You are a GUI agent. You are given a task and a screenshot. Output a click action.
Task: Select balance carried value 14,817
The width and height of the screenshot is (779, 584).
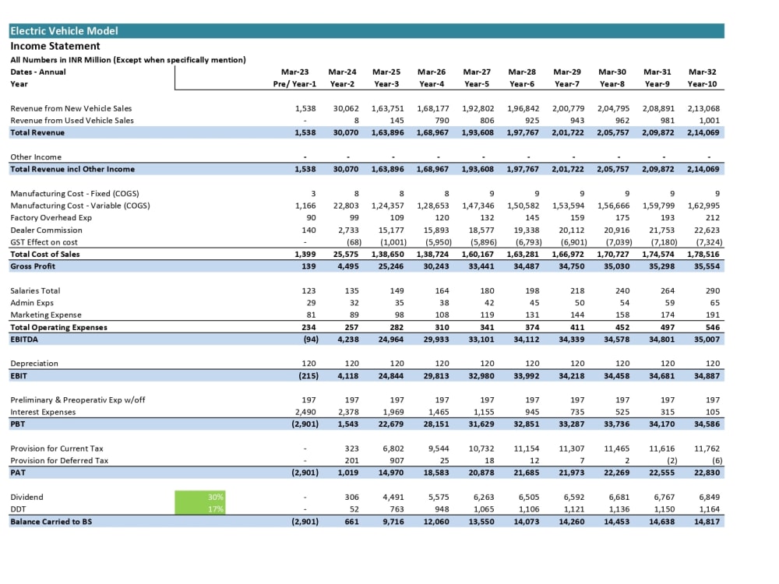707,522
